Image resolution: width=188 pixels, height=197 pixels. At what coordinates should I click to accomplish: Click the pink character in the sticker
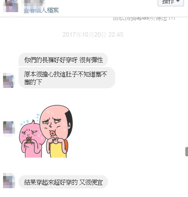click(31, 139)
